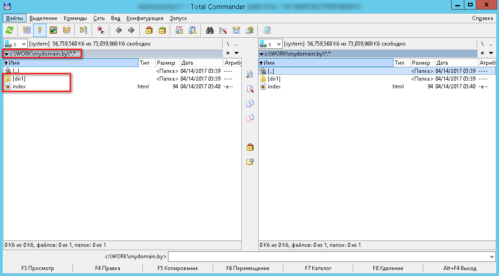Go to root in left panel
Image resolution: width=499 pixels, height=276 pixels.
point(228,44)
